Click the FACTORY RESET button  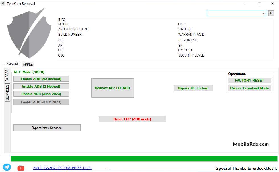coord(249,81)
